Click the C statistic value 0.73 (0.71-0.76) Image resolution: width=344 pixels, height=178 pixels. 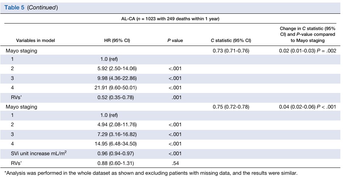tap(231, 51)
